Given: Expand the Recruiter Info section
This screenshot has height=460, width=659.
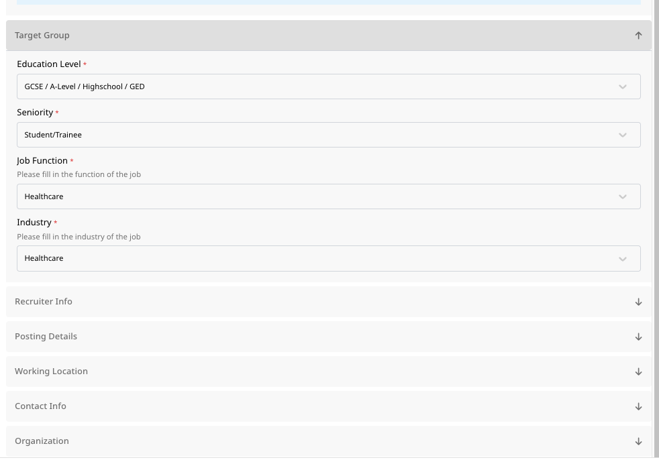Looking at the screenshot, I should tap(44, 302).
